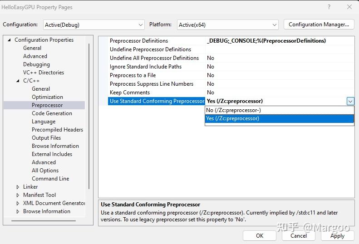Select the Keep Comments property row
The image size is (359, 244).
tap(231, 93)
